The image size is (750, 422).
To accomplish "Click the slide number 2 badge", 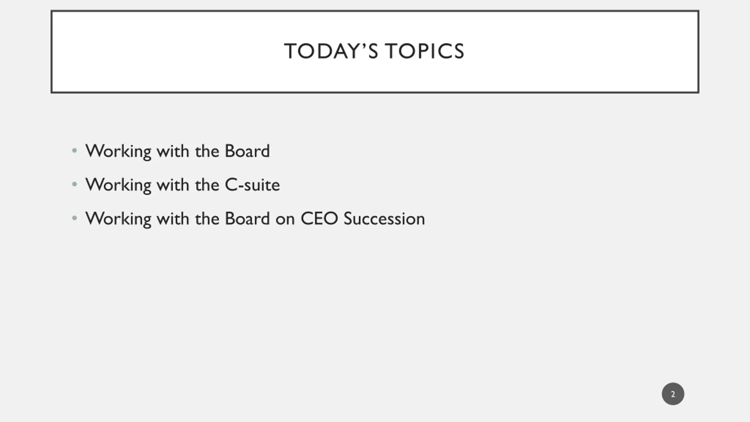I will [673, 394].
